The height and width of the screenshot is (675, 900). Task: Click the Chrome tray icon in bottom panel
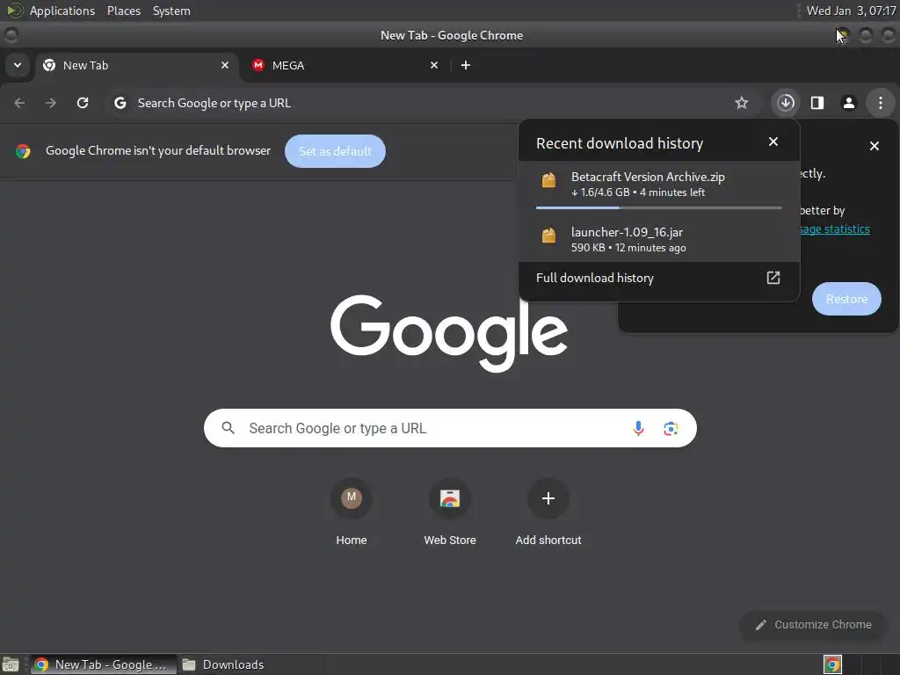tap(832, 664)
